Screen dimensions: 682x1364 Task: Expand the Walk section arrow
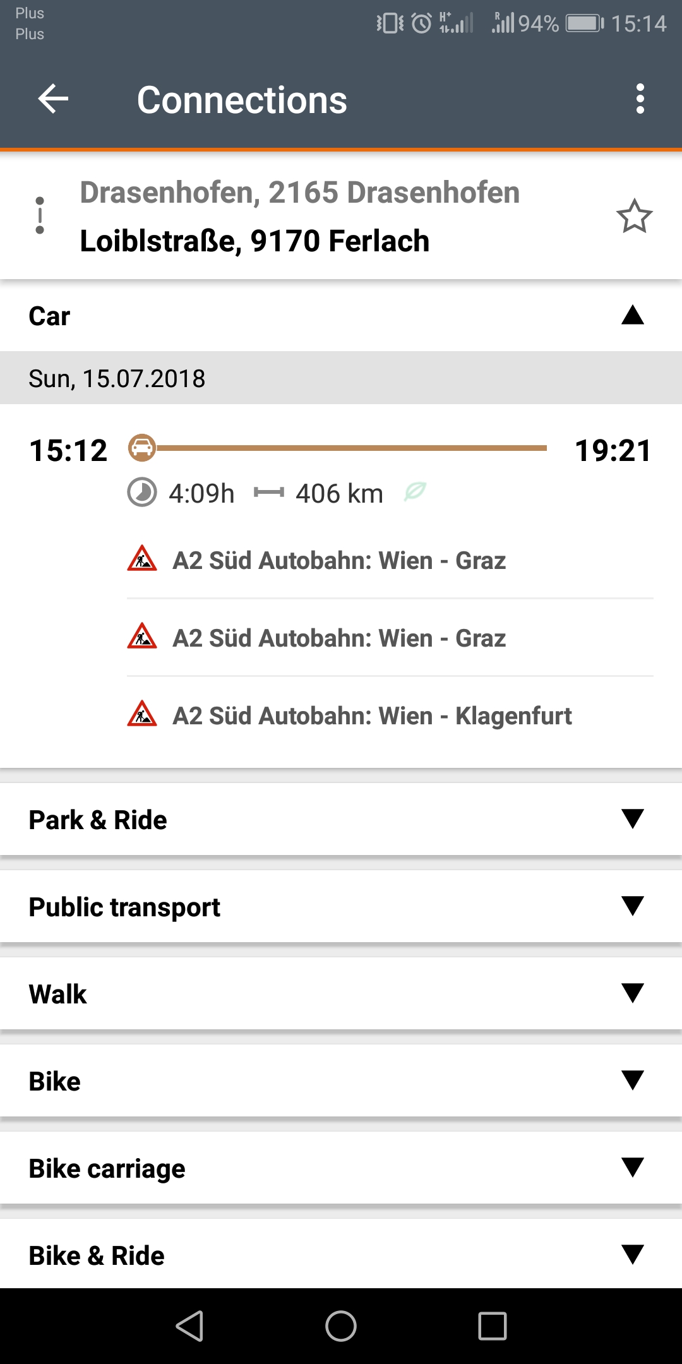[632, 993]
